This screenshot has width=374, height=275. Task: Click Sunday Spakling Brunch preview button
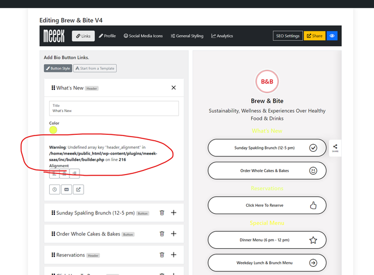[267, 148]
